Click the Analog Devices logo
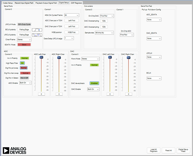 [14, 150]
